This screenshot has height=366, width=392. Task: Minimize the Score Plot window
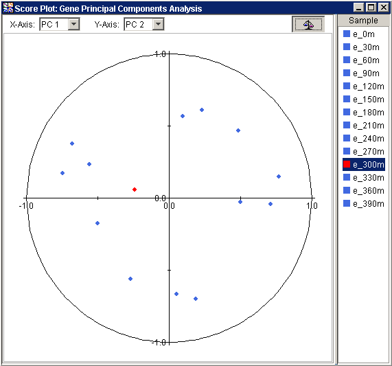click(359, 8)
